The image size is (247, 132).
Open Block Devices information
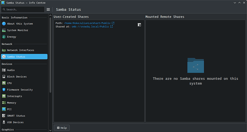(x=24, y=76)
